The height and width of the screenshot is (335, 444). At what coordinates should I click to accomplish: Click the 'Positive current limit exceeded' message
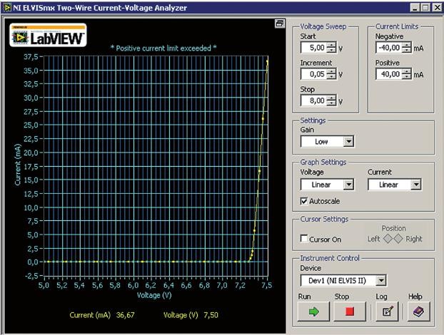pyautogui.click(x=163, y=48)
